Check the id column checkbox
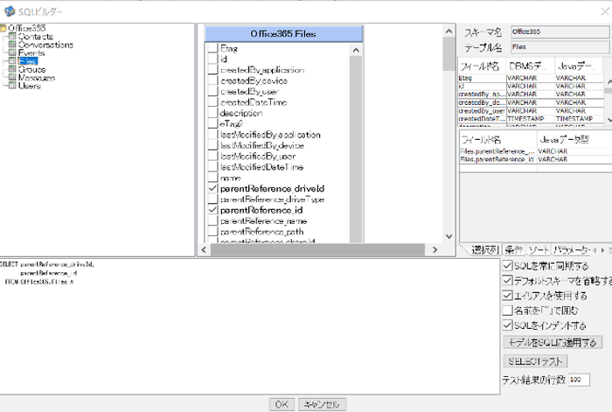Image resolution: width=612 pixels, height=412 pixels. pos(212,59)
